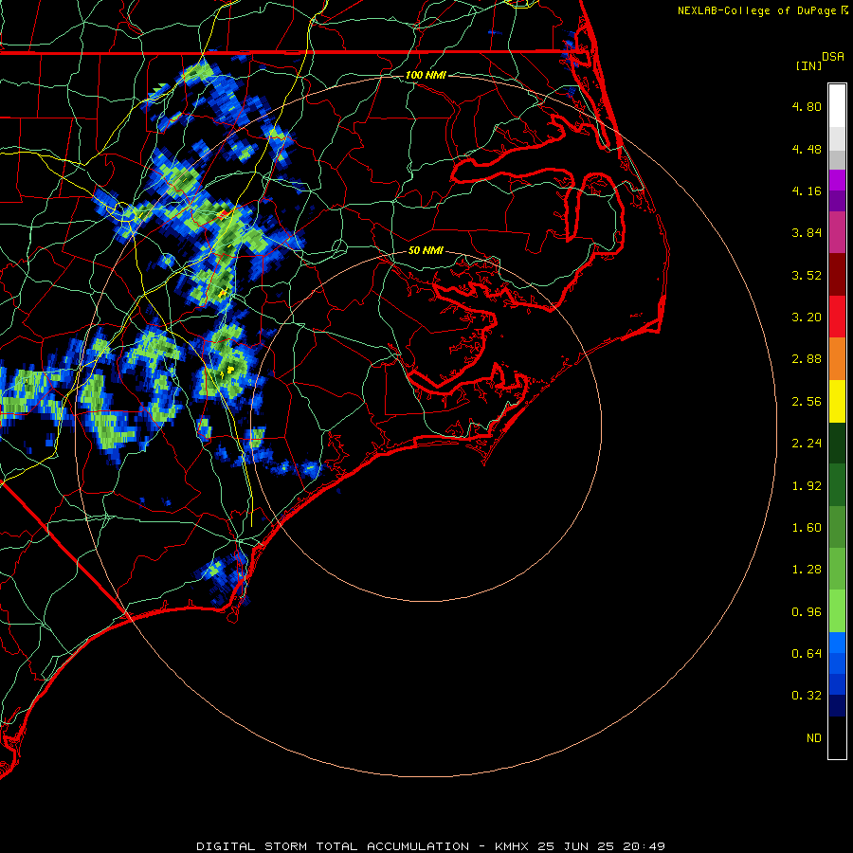Click the 2.24 legend value
Viewport: 853px width, 853px height.
807,444
